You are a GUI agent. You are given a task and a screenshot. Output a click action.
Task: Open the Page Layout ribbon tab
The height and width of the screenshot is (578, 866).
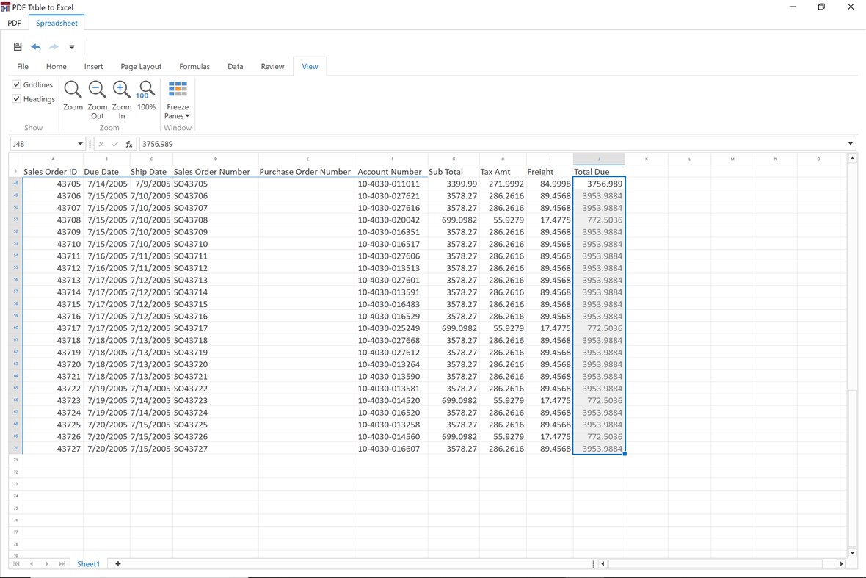pyautogui.click(x=141, y=66)
